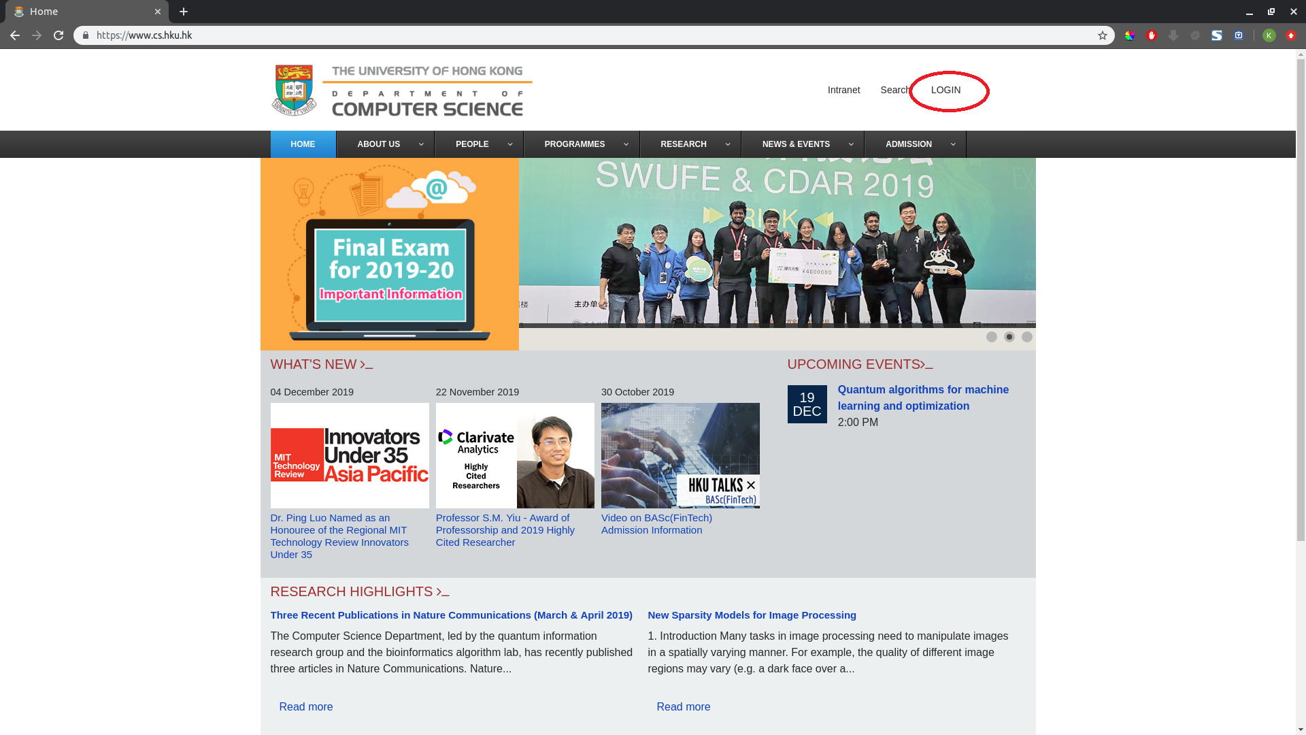
Task: Click the UPCOMING EVENTS heading
Action: pos(860,365)
